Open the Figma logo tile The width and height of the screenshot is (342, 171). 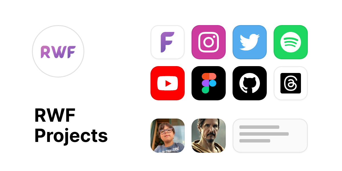[209, 83]
